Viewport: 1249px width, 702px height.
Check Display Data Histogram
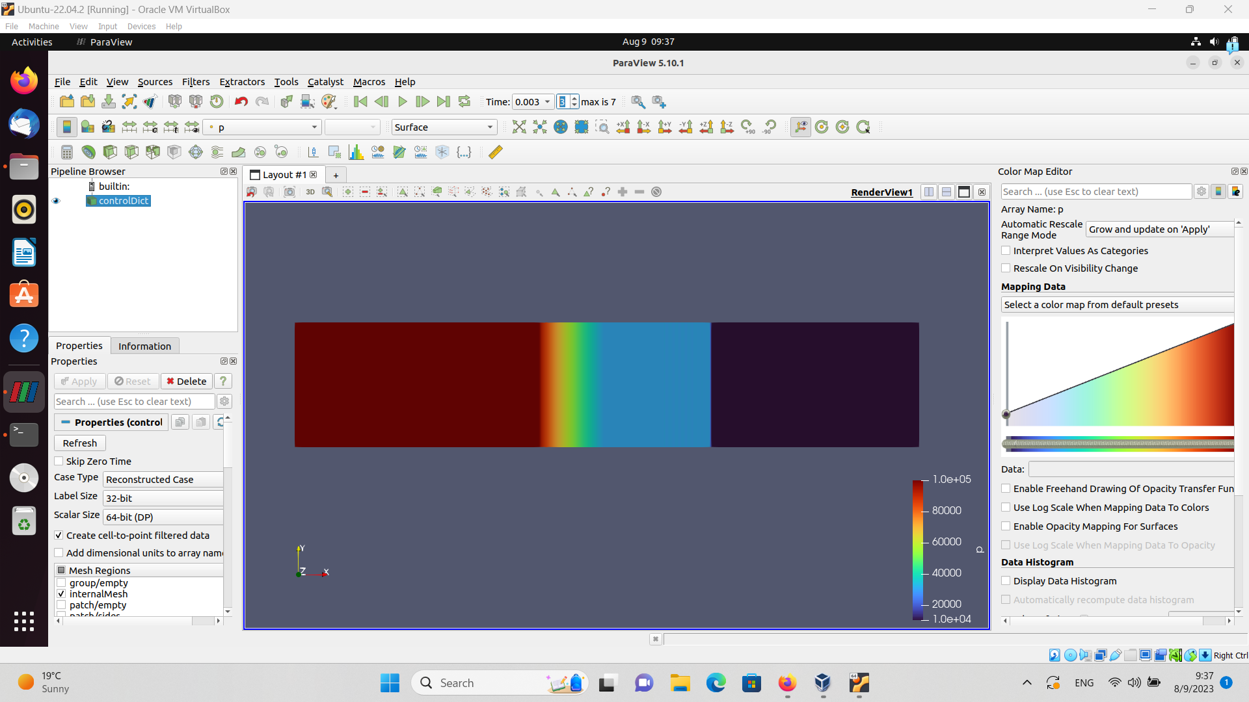tap(1006, 581)
